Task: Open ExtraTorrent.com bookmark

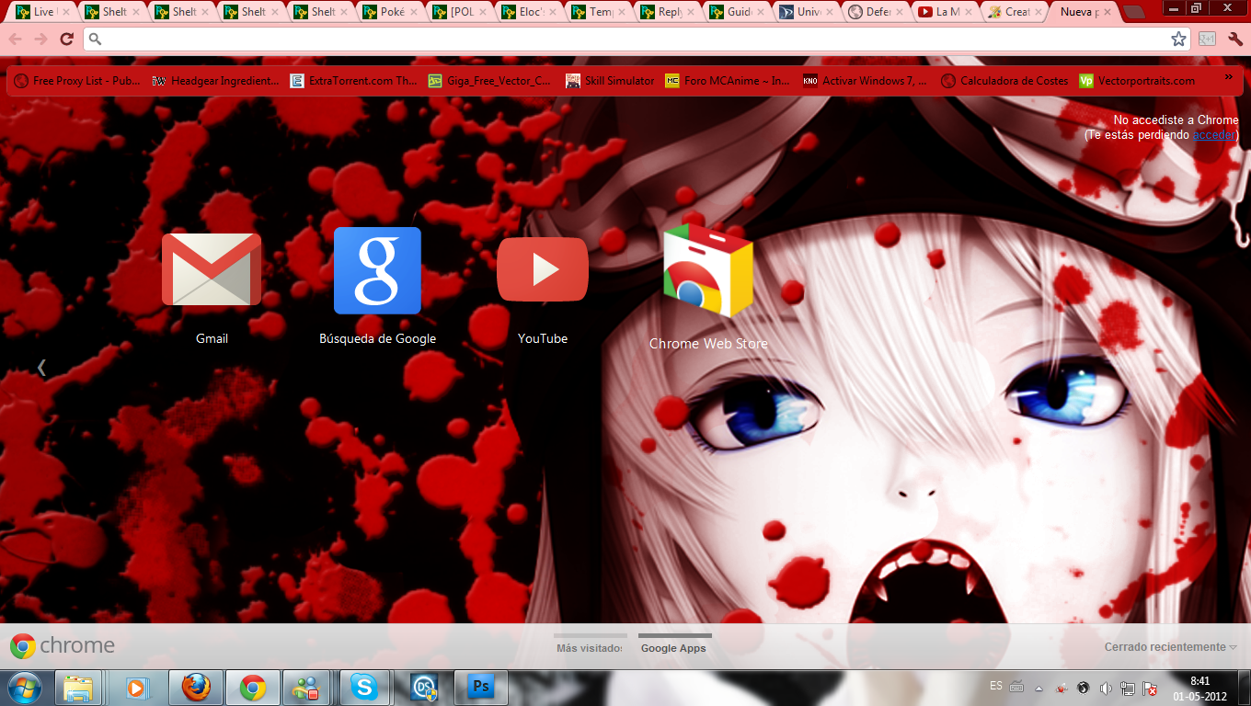Action: tap(354, 81)
